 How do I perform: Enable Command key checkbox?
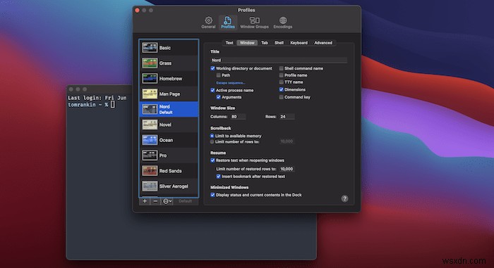pos(281,97)
